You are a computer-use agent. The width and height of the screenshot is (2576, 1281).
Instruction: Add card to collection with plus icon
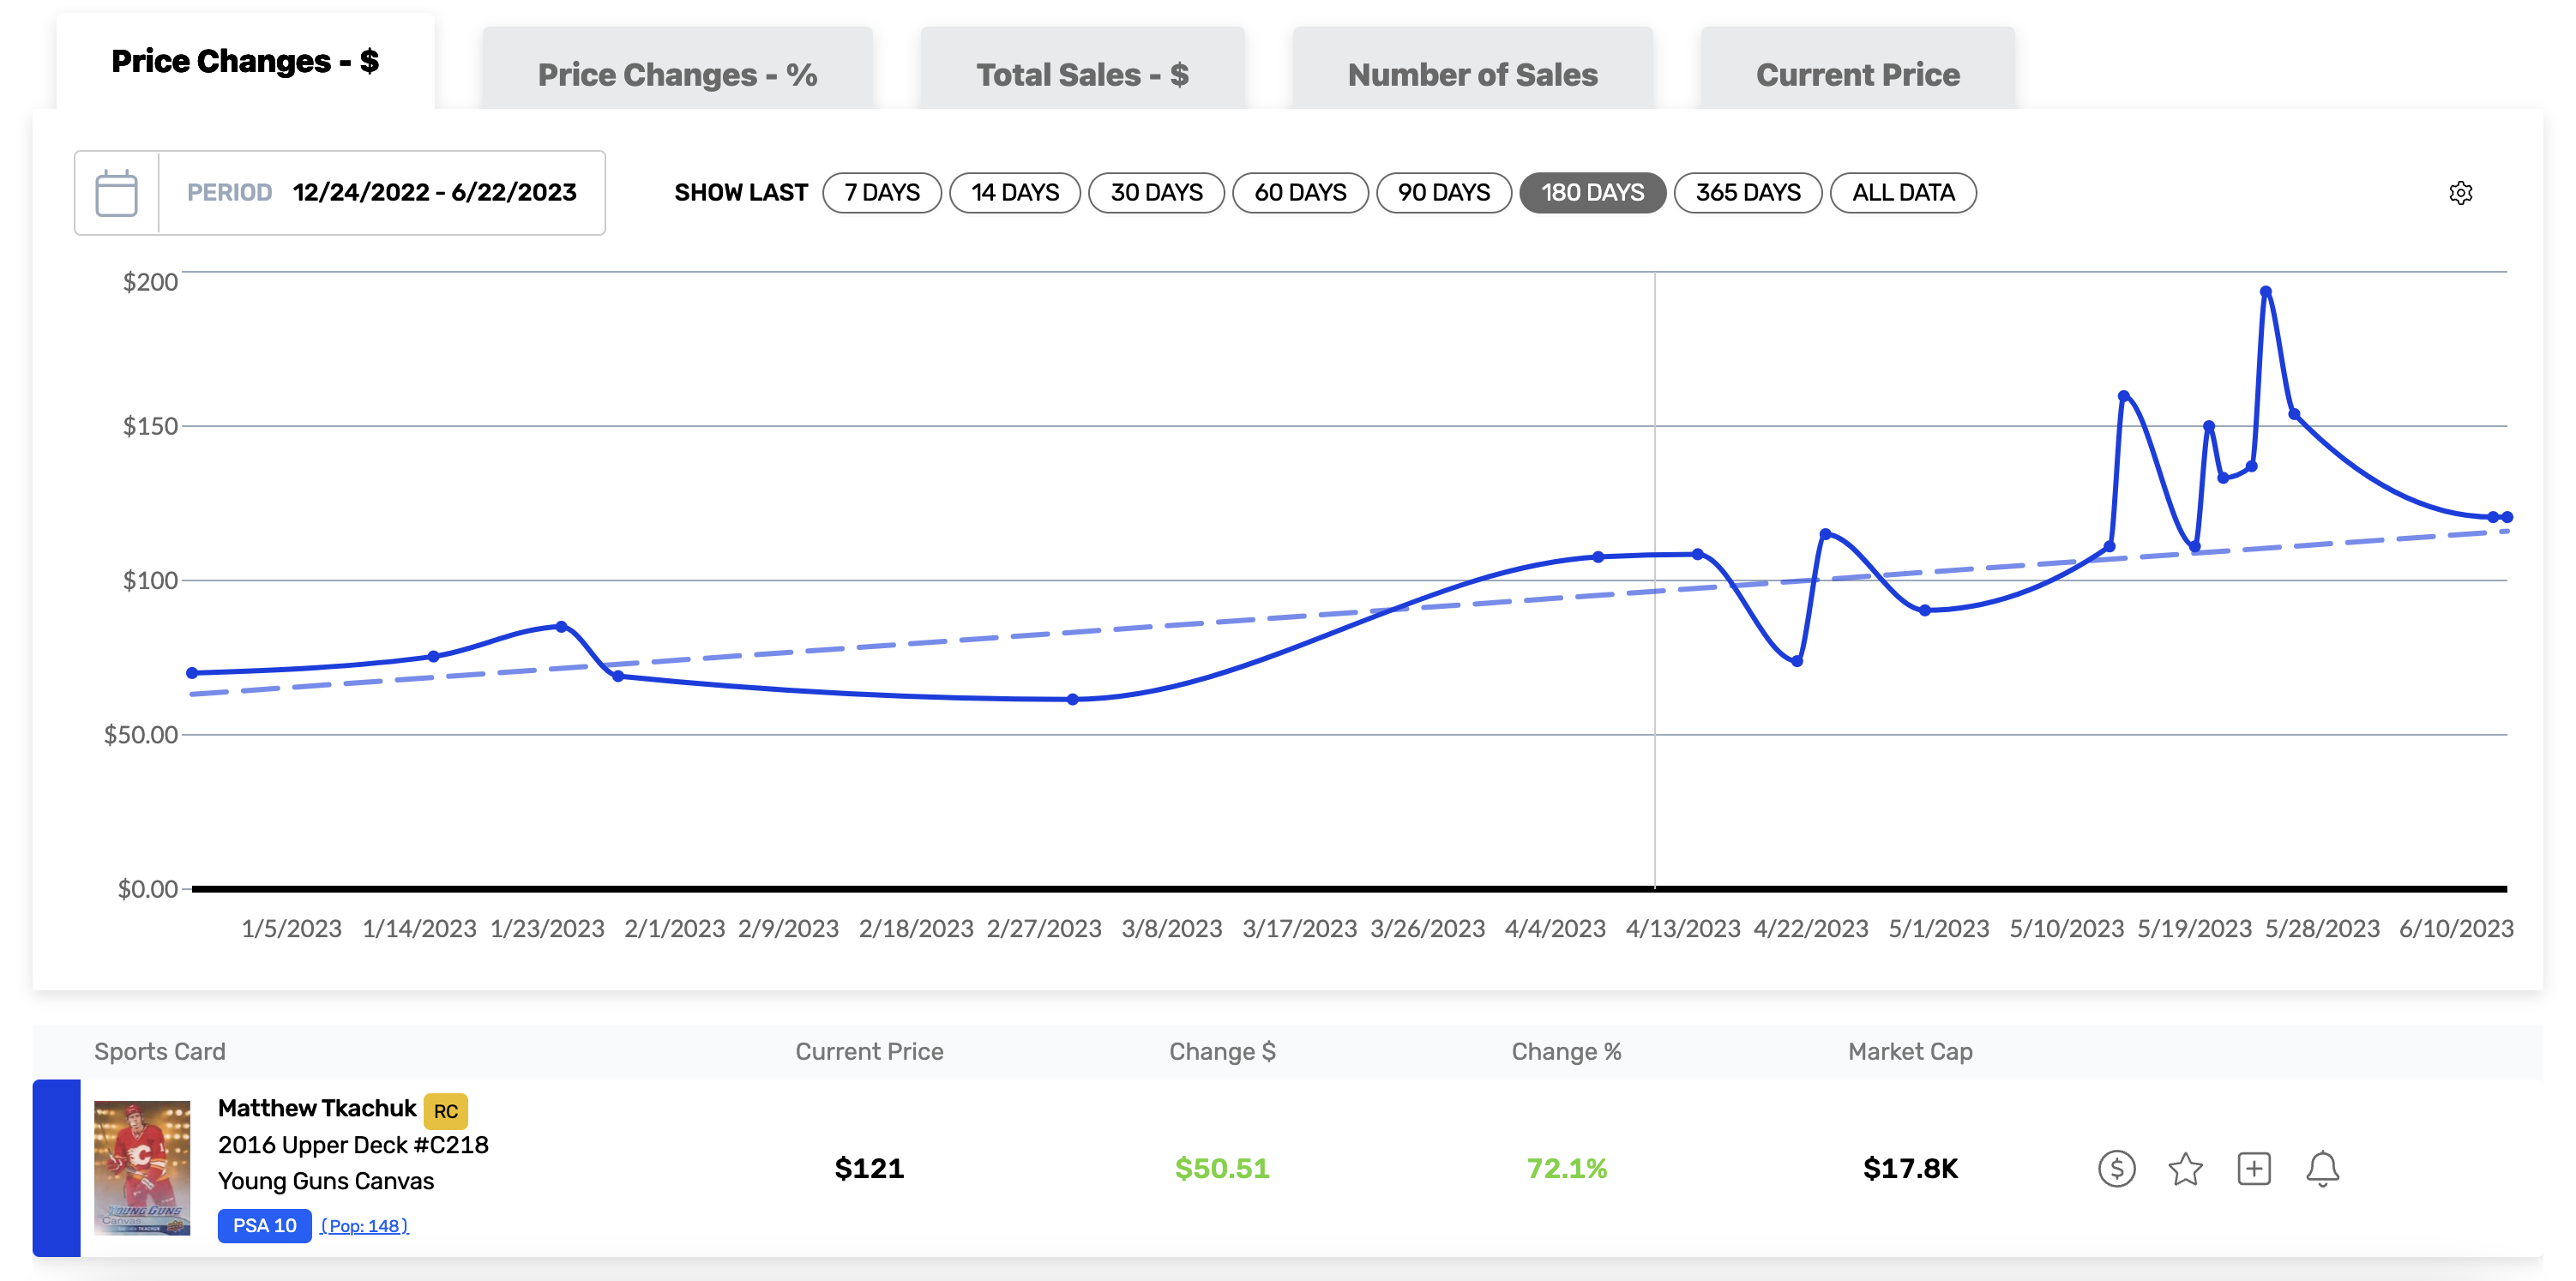pyautogui.click(x=2254, y=1168)
